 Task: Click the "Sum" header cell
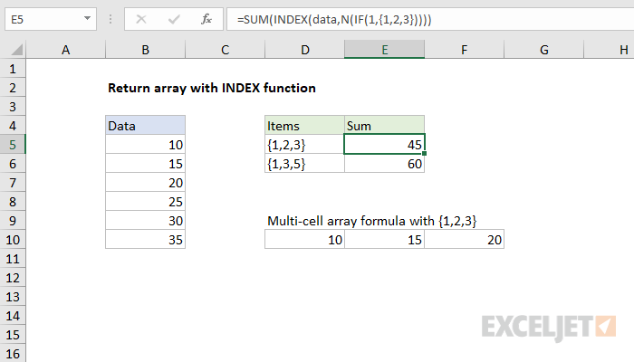(384, 126)
